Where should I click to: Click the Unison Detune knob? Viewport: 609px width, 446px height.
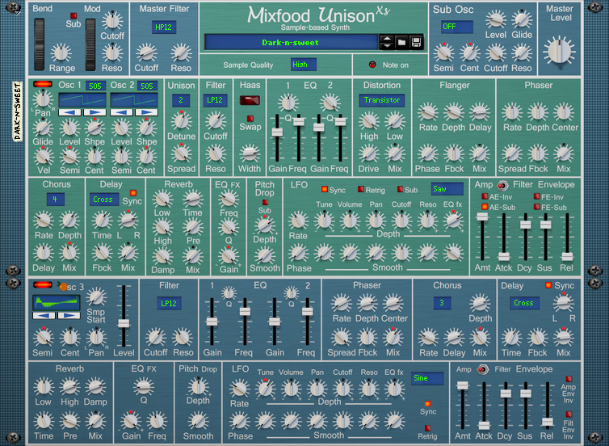pos(182,121)
